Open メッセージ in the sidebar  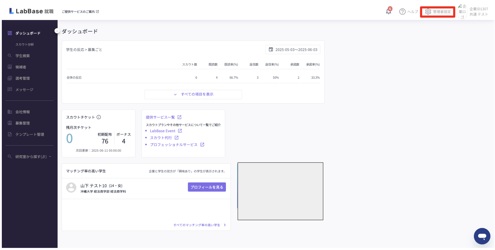(x=24, y=90)
